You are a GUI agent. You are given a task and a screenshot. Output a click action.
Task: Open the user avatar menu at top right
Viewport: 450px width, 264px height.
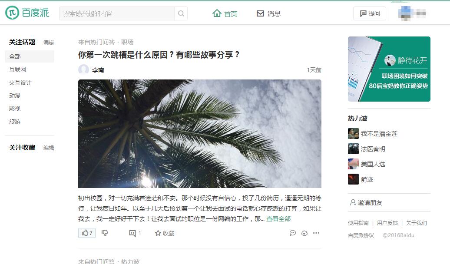(x=412, y=13)
